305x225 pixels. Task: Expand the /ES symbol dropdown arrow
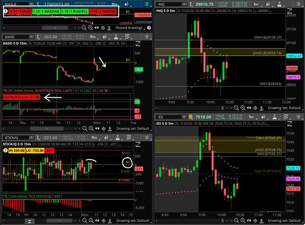184,117
